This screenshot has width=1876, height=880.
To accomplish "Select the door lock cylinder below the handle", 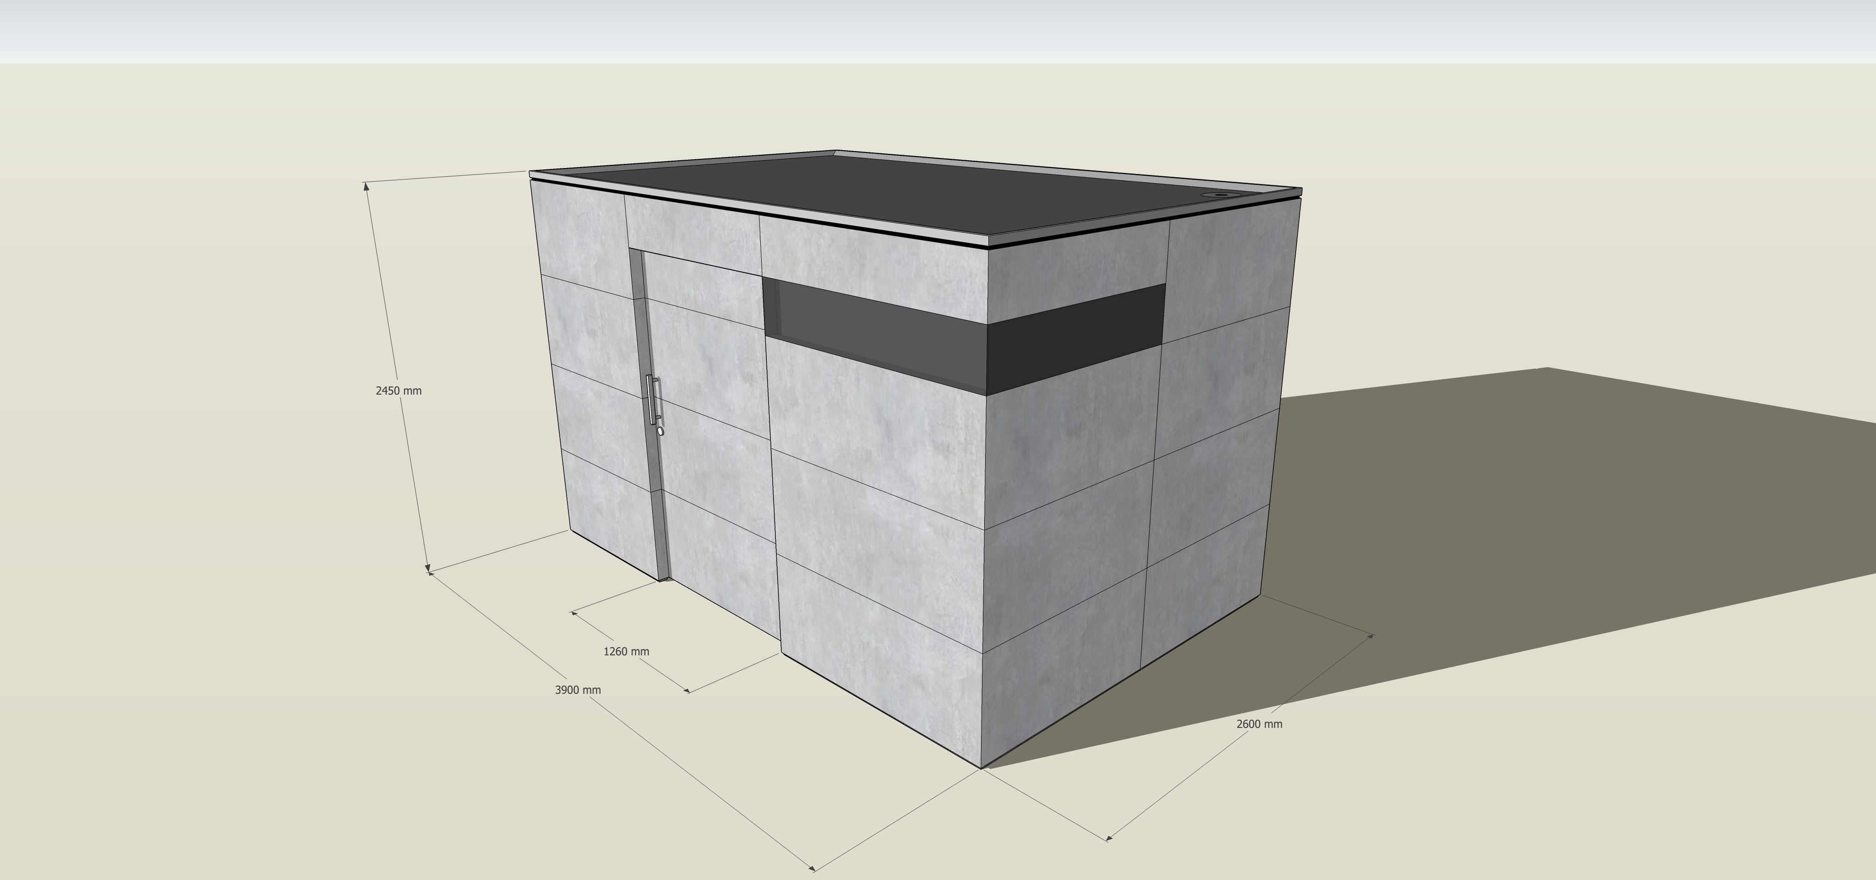I will pos(660,431).
